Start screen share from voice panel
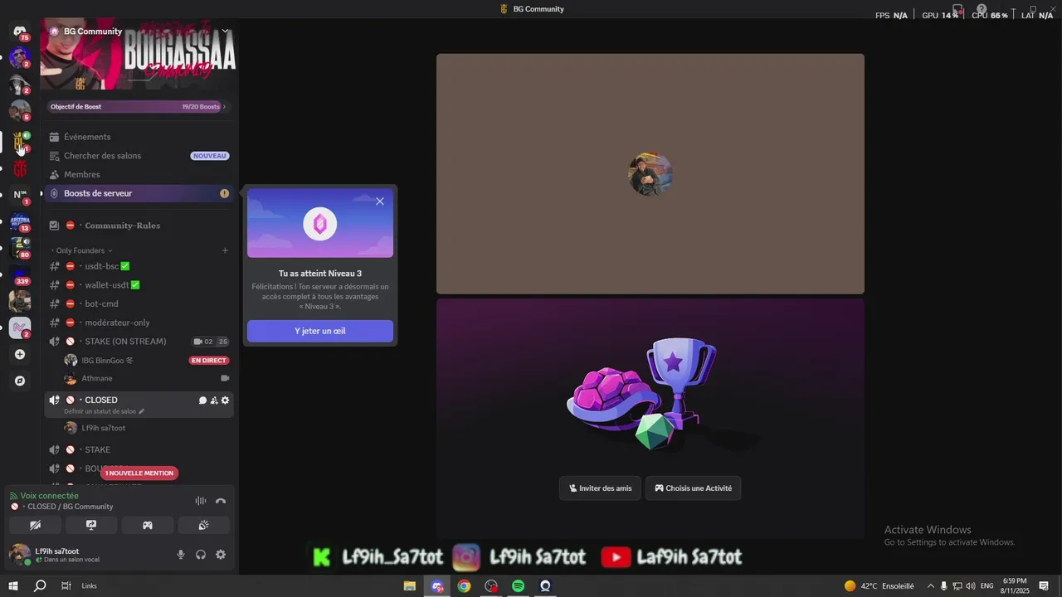The image size is (1062, 597). (91, 525)
